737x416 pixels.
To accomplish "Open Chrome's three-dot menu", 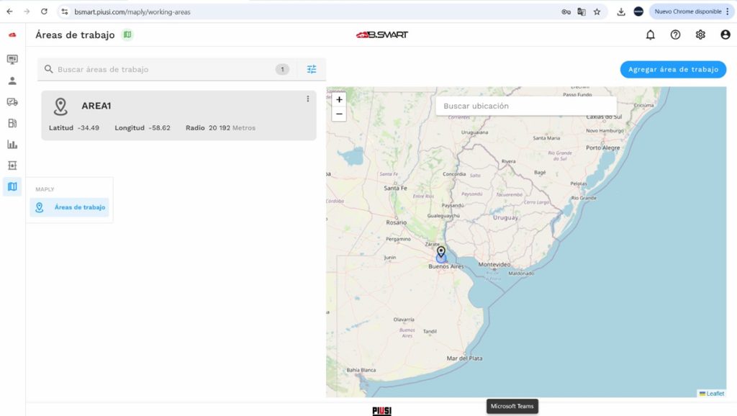I will [x=728, y=12].
